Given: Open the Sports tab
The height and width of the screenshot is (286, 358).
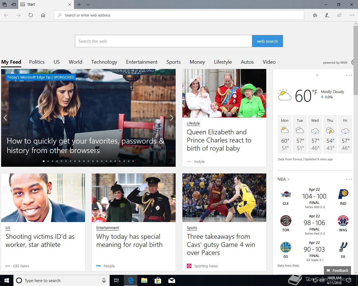Looking at the screenshot, I should click(x=173, y=62).
